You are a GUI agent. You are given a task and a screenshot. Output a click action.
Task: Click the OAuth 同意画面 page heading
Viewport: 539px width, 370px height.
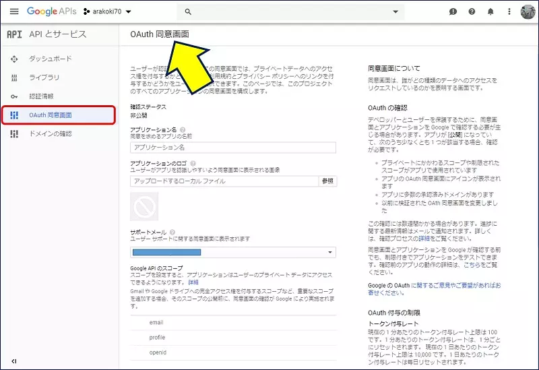160,34
